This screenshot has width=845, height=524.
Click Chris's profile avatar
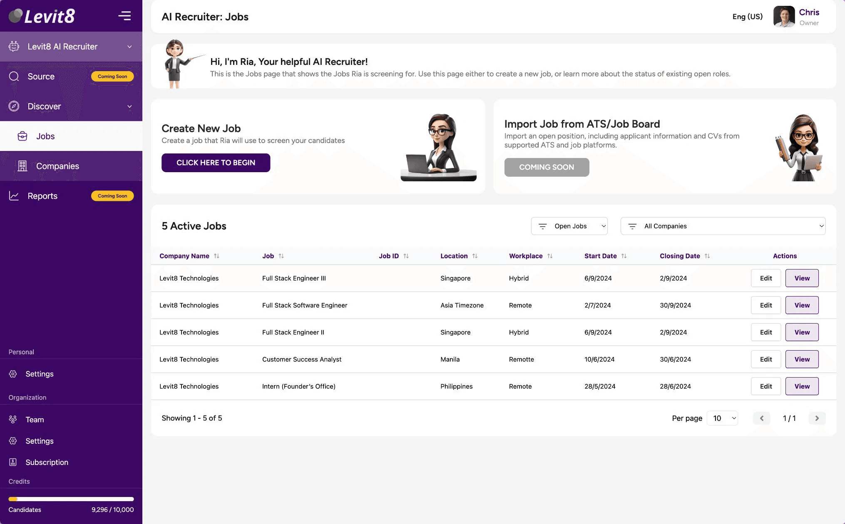pos(784,17)
